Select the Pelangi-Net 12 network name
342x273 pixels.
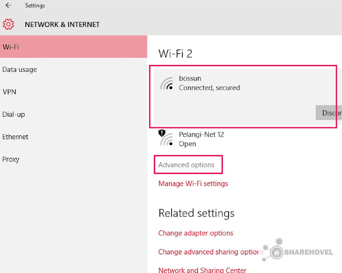coord(201,134)
